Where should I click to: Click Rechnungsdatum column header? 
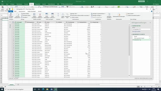click(x=31, y=22)
